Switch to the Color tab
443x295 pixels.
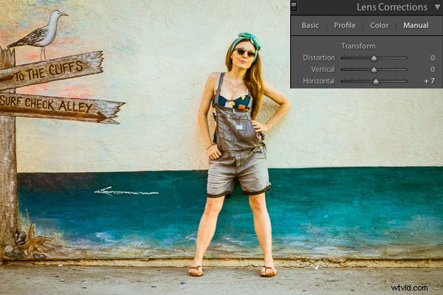tap(380, 25)
